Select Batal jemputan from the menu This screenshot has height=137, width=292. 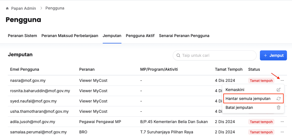239,107
